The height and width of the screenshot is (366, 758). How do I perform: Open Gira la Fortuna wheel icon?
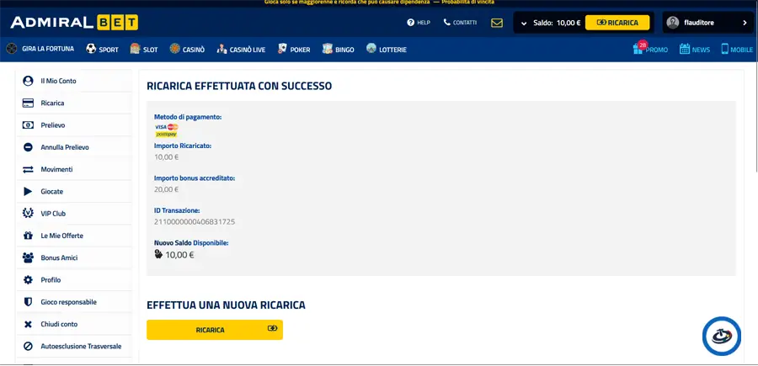coord(12,49)
